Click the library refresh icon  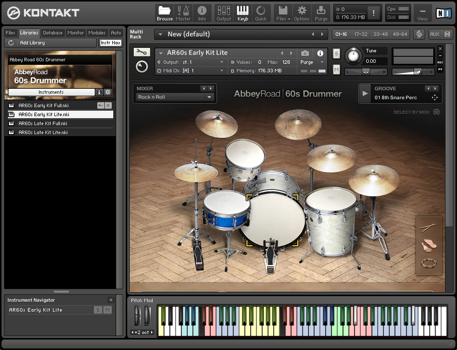tap(11, 43)
